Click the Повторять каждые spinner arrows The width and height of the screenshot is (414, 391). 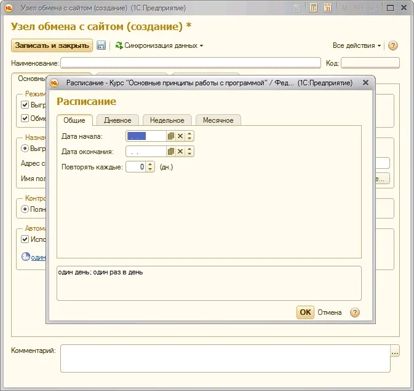[151, 166]
